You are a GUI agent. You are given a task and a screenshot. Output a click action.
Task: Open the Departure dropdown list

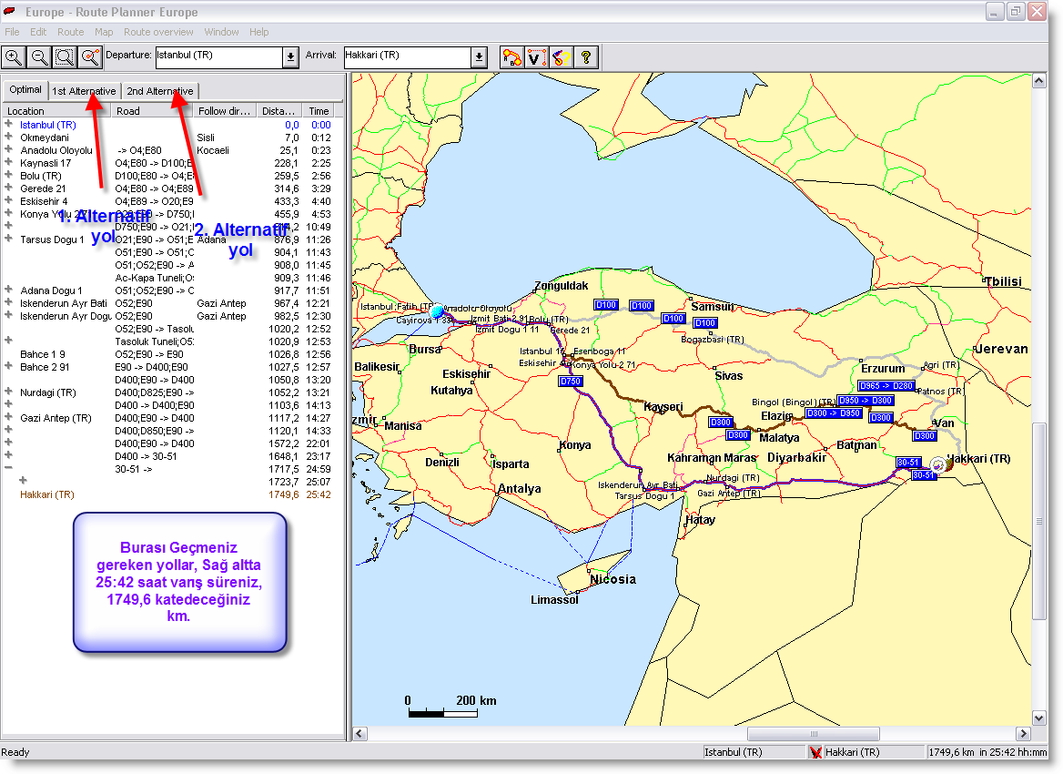tap(291, 57)
